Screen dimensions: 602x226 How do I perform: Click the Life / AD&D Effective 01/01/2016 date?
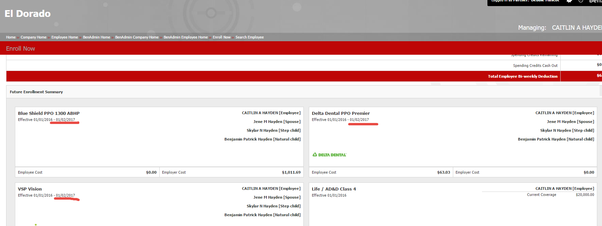click(x=329, y=195)
